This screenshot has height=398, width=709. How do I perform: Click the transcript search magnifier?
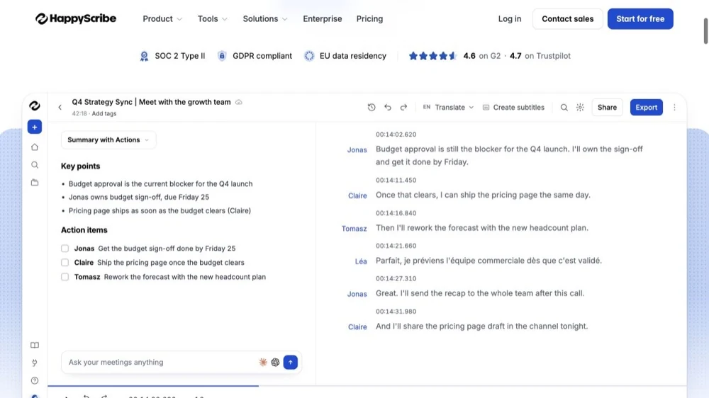564,107
